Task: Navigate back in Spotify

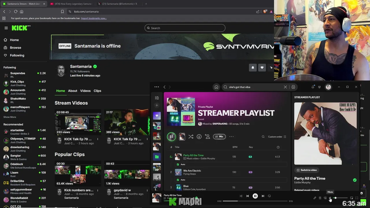Action: tap(164, 87)
